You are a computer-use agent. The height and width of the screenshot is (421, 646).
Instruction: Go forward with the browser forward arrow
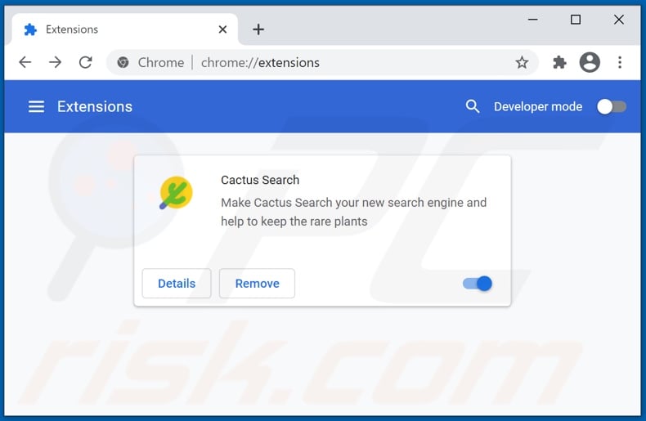point(55,63)
